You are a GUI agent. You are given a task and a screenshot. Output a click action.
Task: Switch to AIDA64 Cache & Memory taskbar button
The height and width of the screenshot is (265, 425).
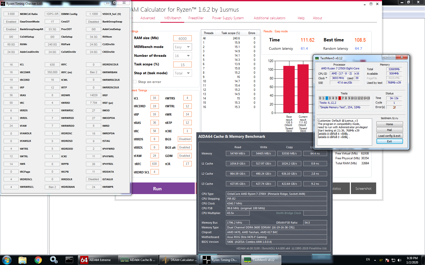pos(139,260)
